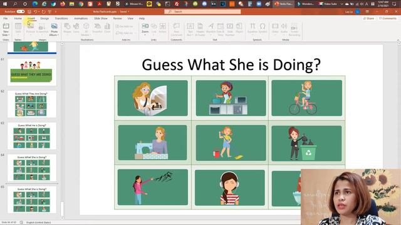Open the File menu
The image size is (401, 225).
(x=6, y=18)
